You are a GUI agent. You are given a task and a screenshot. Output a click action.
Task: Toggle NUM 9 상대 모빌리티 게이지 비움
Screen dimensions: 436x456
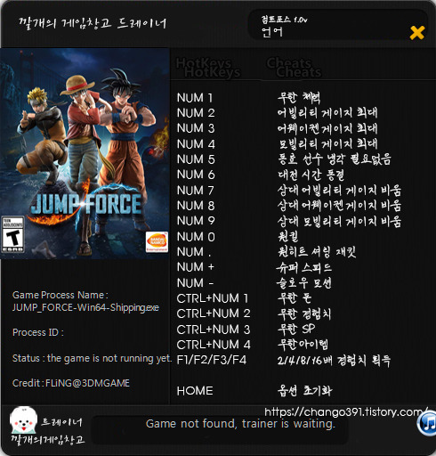[339, 221]
